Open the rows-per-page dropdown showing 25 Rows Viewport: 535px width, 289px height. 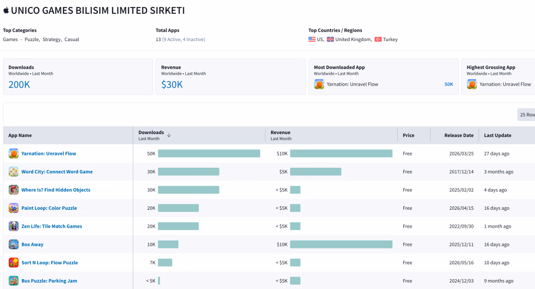(526, 115)
